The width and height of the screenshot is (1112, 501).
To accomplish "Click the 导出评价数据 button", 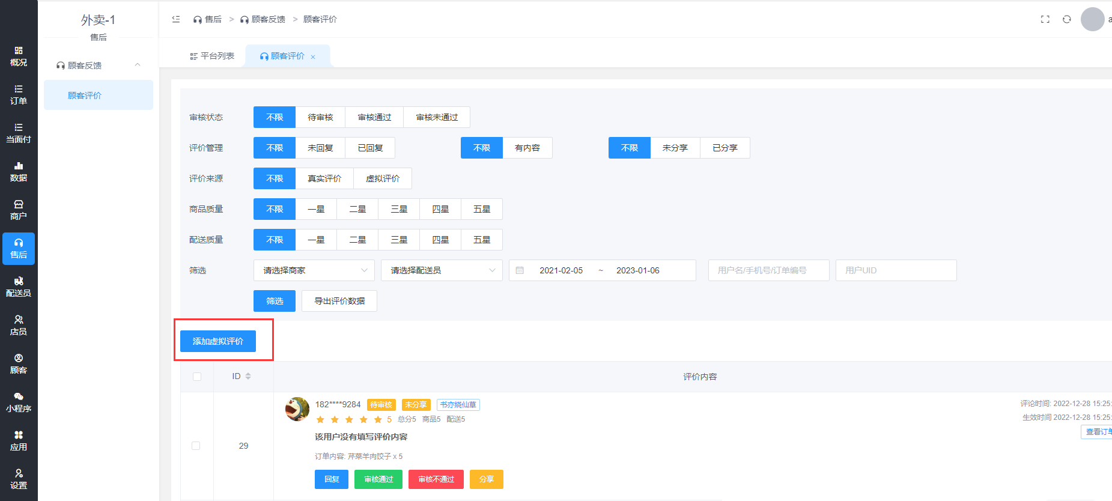I will pos(339,301).
